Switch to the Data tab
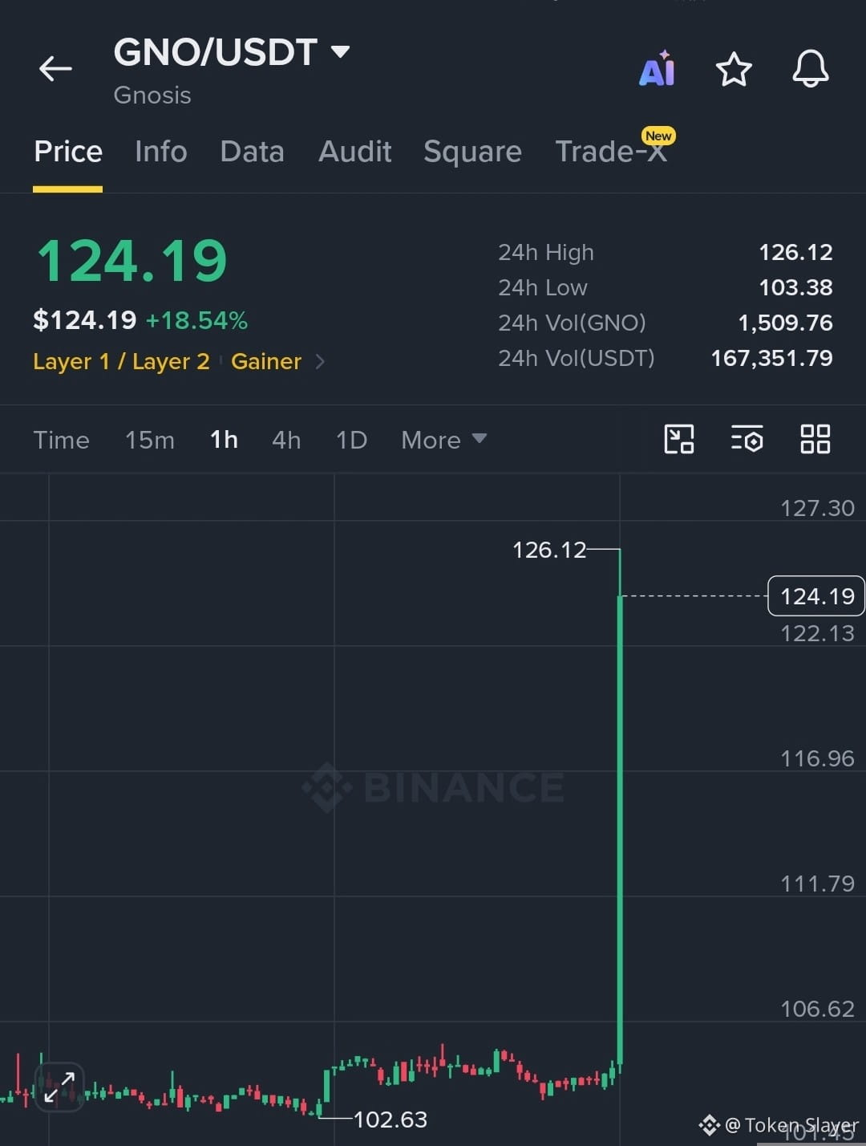 [252, 152]
